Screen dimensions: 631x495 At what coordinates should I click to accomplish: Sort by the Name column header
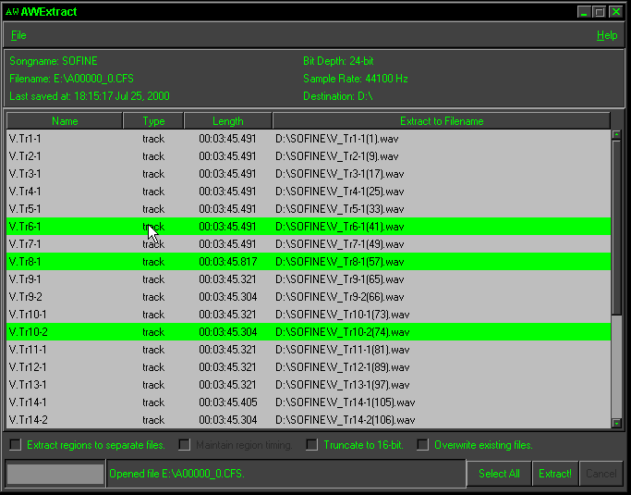point(65,121)
